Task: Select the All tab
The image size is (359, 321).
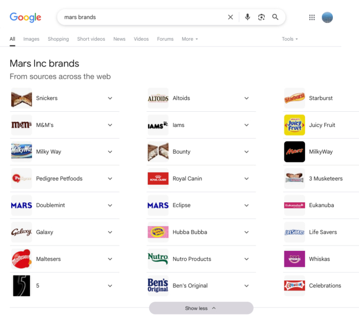Action: tap(12, 39)
